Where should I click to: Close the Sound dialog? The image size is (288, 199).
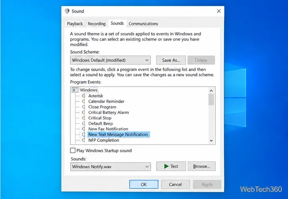[x=219, y=11]
